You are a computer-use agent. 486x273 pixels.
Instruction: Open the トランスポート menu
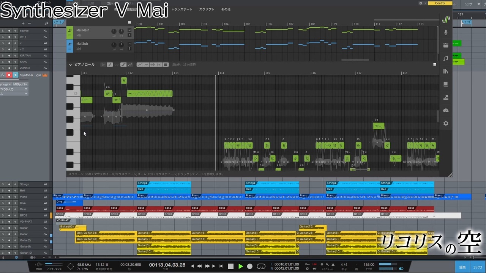[182, 9]
